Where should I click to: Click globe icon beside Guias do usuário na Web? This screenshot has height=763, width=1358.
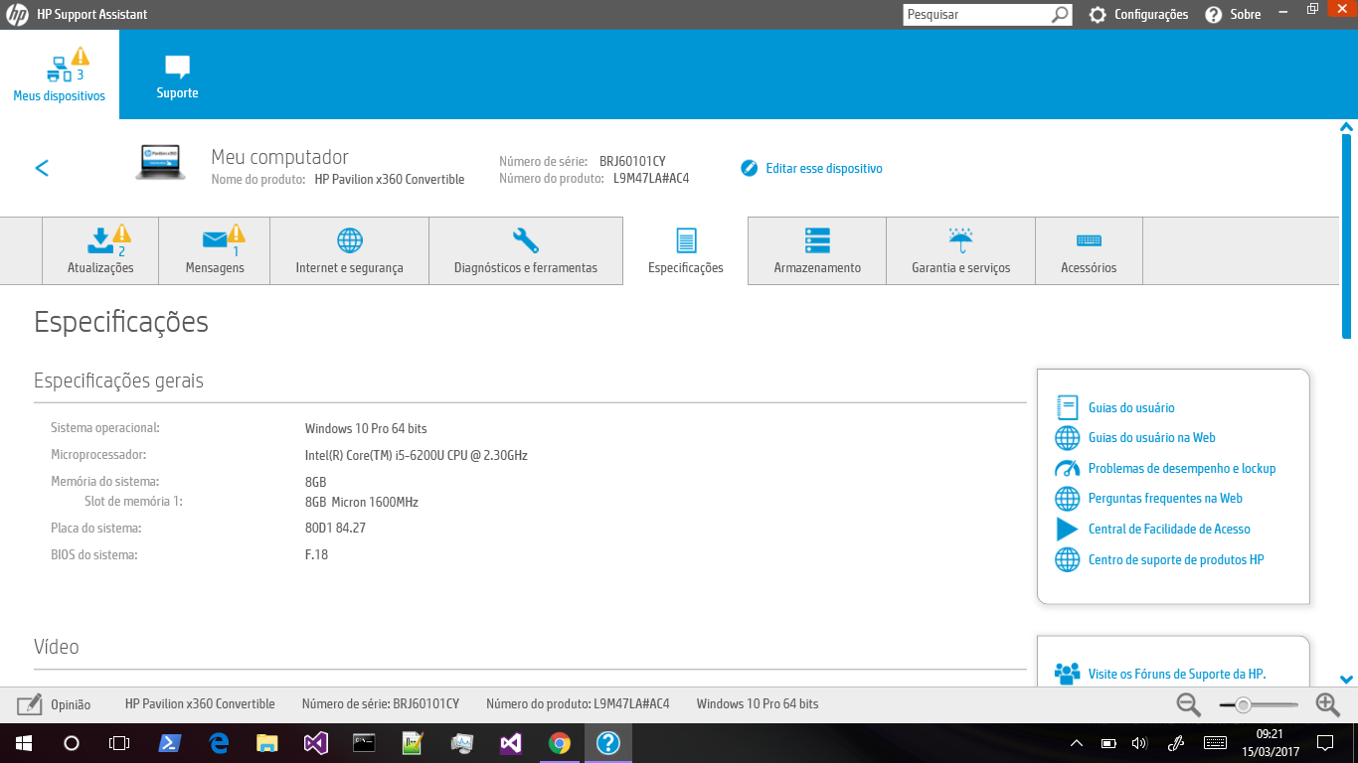[x=1067, y=438]
